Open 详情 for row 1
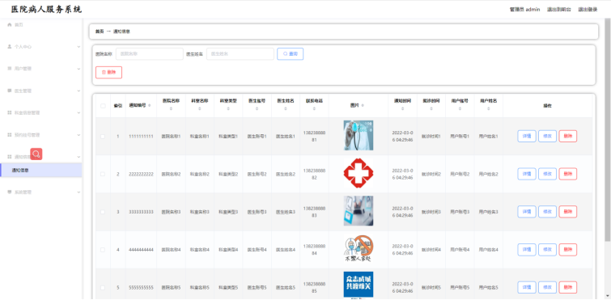This screenshot has width=611, height=300. point(527,136)
